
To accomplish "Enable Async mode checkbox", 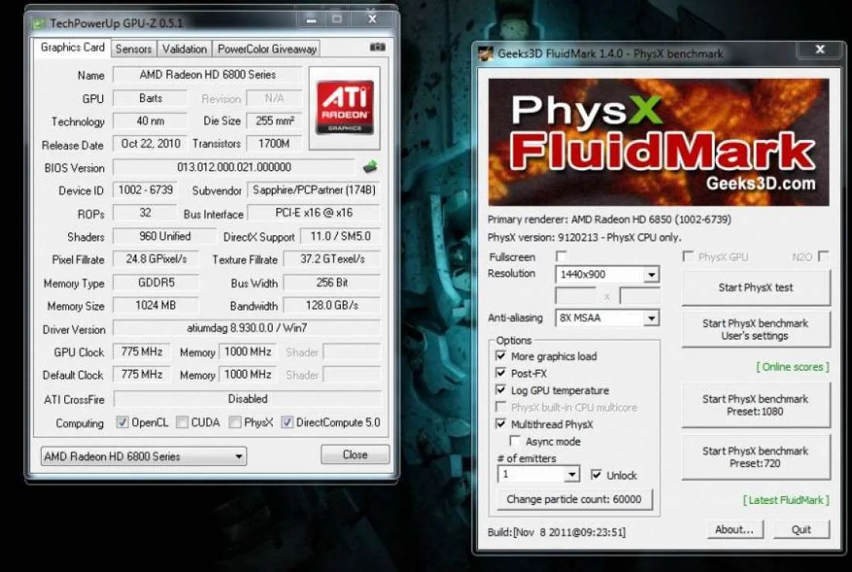I will click(x=514, y=440).
